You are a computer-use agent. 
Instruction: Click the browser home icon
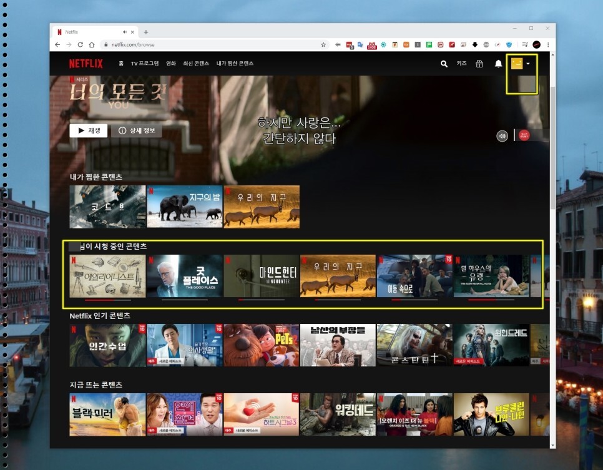point(92,44)
